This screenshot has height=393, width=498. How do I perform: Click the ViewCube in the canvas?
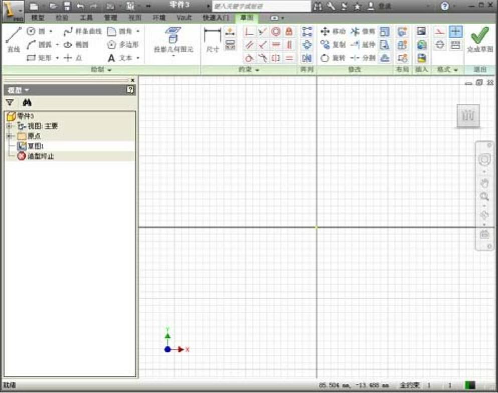[468, 116]
